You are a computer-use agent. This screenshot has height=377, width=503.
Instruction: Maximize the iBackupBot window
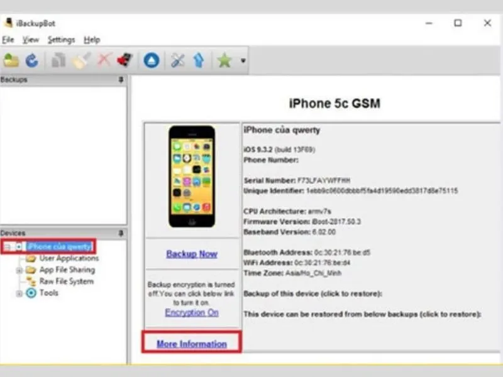(458, 23)
